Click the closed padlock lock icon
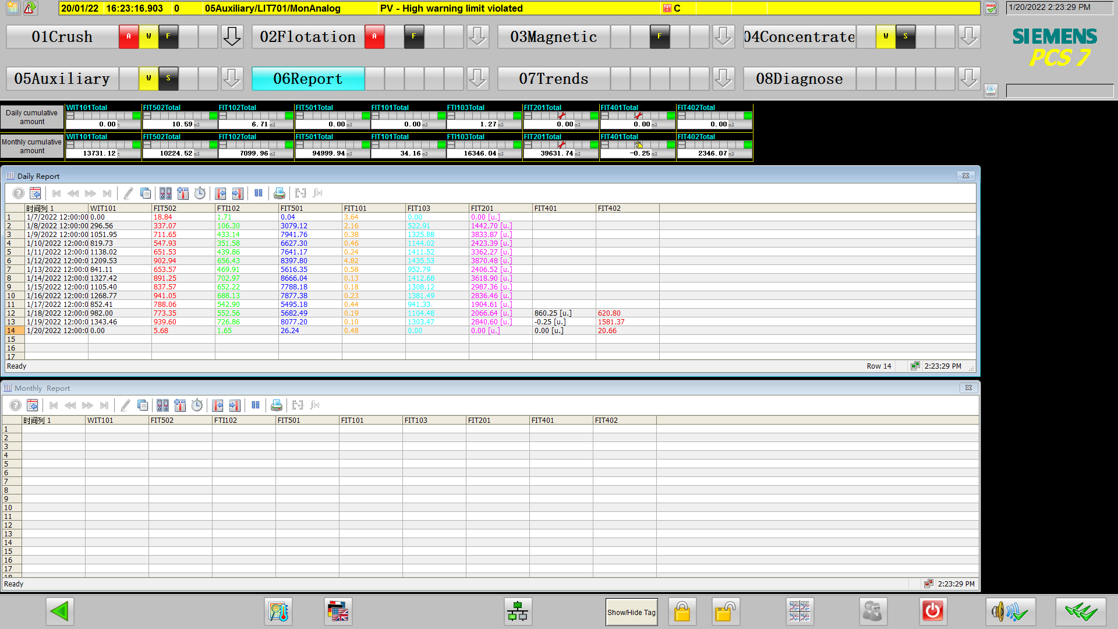Screen dimensions: 1118x629 (x=682, y=612)
